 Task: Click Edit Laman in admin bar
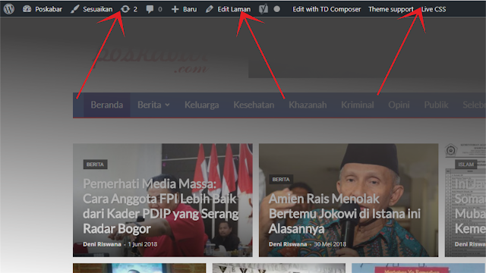(228, 9)
